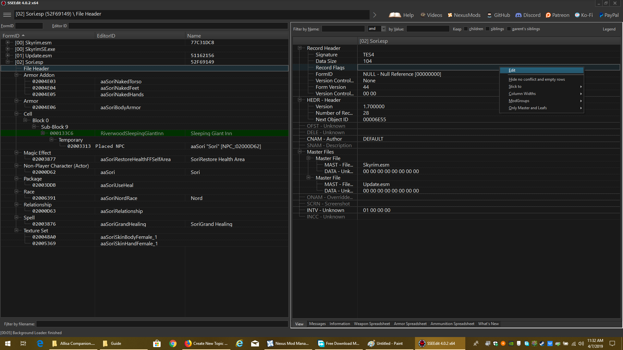This screenshot has height=350, width=623.
Task: Switch to the What's New tab
Action: (488, 324)
